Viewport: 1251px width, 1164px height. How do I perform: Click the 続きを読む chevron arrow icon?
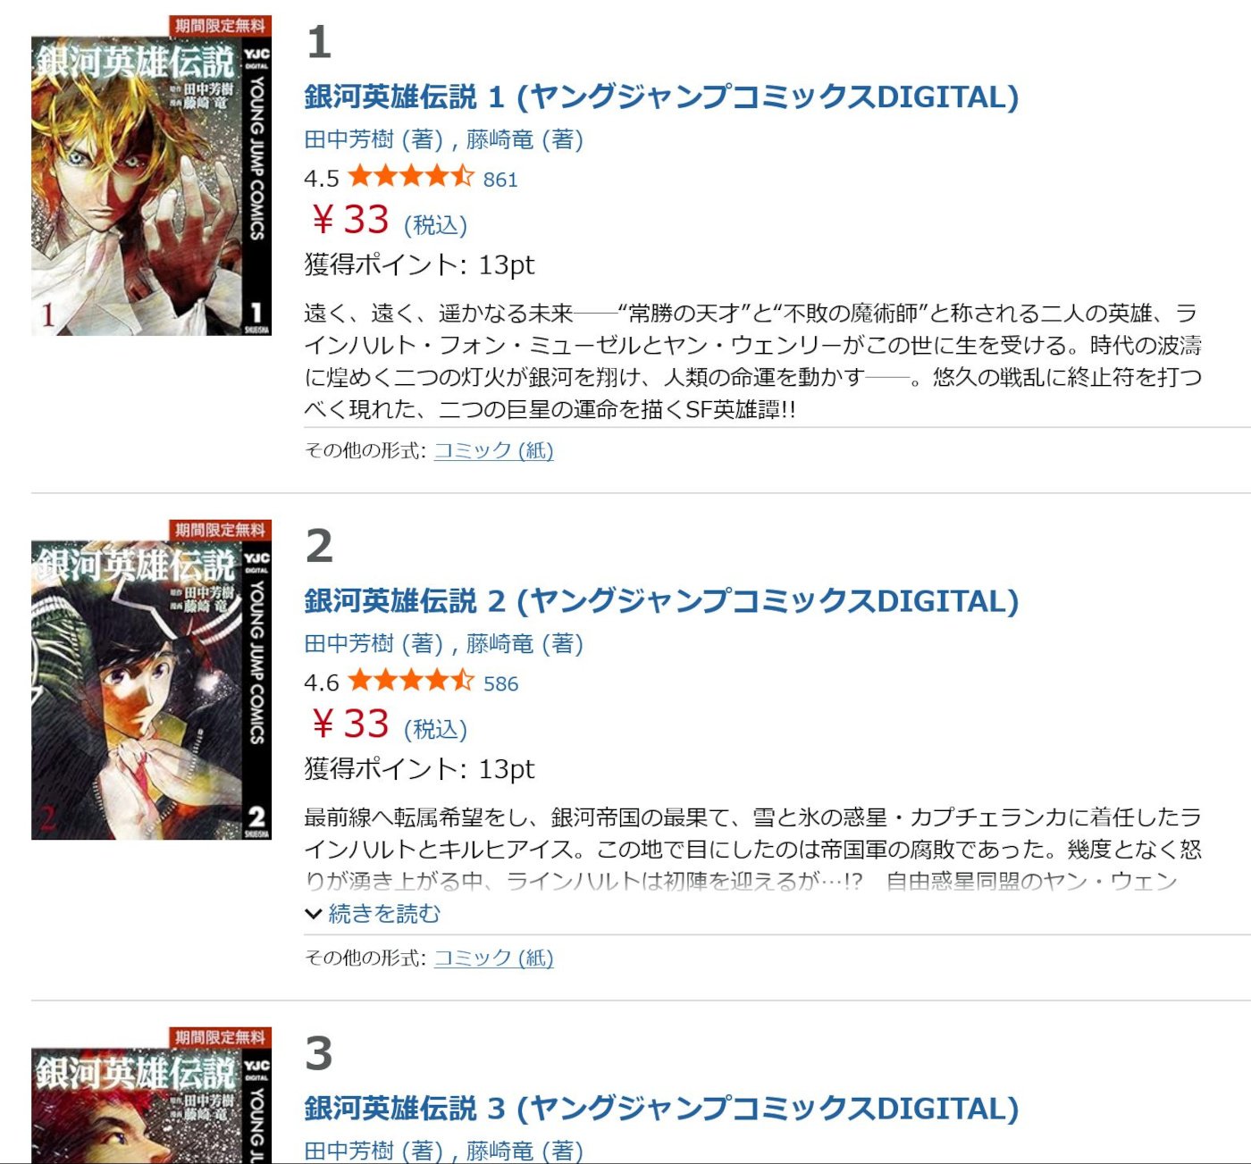[x=313, y=914]
